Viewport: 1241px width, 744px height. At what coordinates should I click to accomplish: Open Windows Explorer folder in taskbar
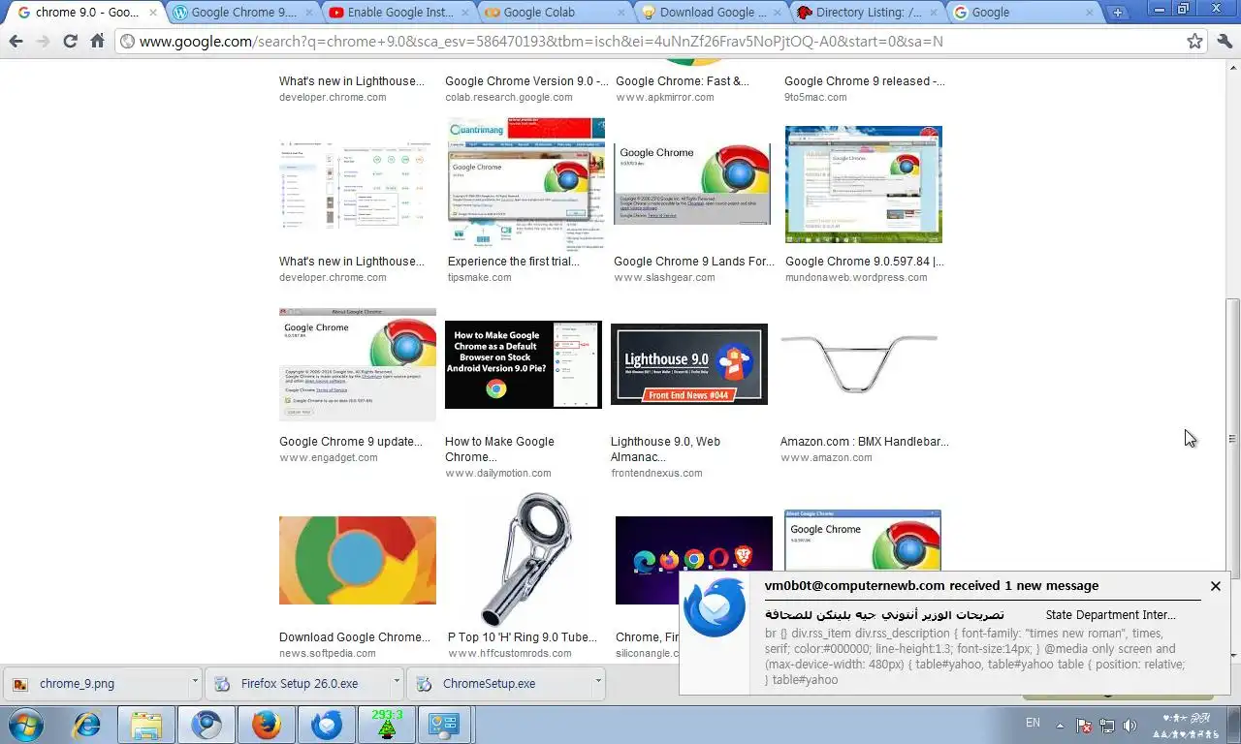(146, 725)
